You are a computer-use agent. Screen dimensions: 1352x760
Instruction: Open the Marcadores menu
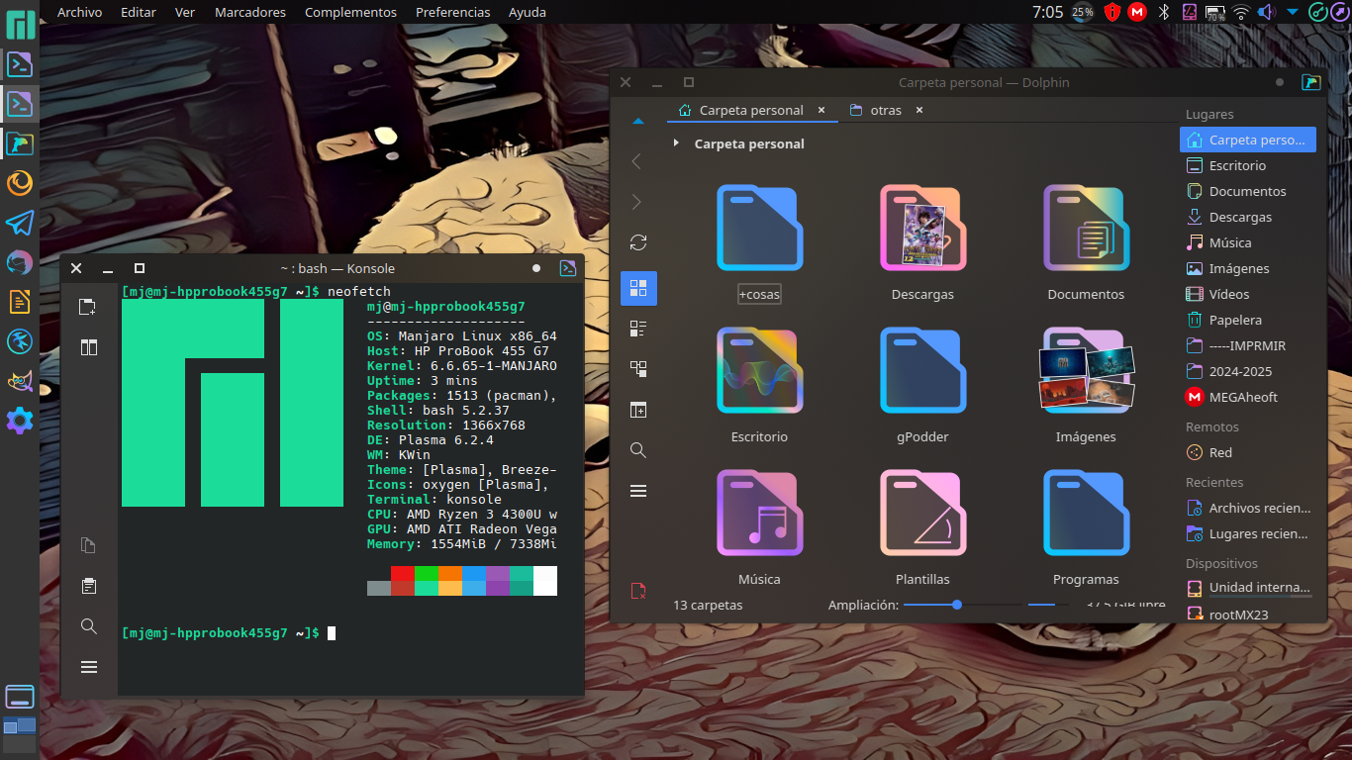tap(250, 12)
